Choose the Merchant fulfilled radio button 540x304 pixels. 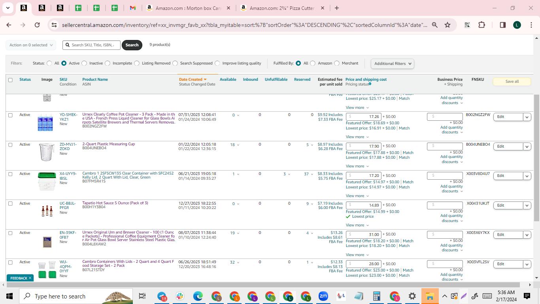[337, 63]
